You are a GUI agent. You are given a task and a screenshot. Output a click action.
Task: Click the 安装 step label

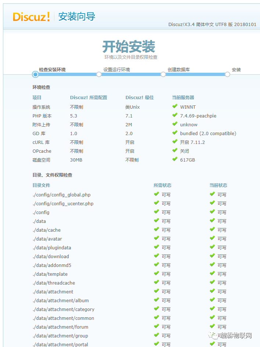236,70
